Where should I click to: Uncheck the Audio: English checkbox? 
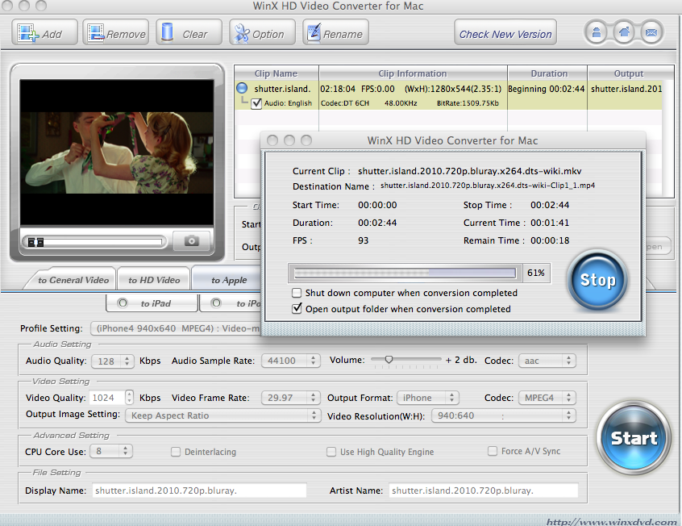click(256, 103)
